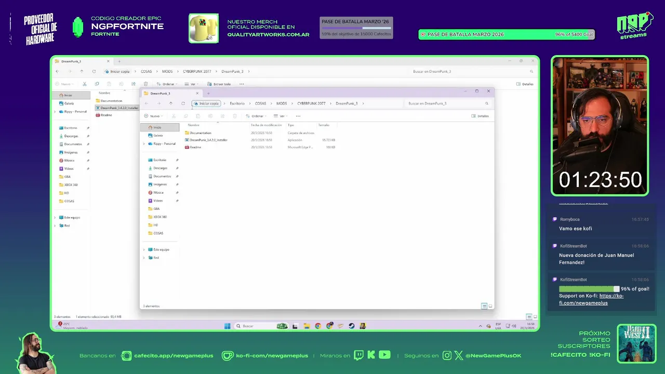Select MODS breadcrumb in front window
665x374 pixels.
(x=282, y=103)
